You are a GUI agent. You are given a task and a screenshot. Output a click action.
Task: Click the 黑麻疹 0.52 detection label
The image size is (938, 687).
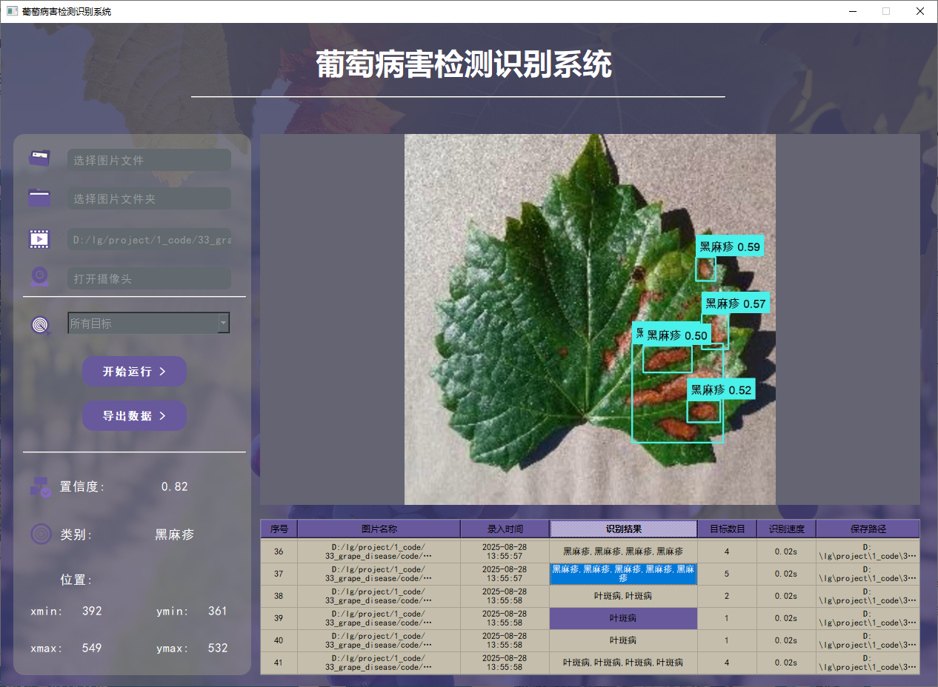(x=721, y=390)
